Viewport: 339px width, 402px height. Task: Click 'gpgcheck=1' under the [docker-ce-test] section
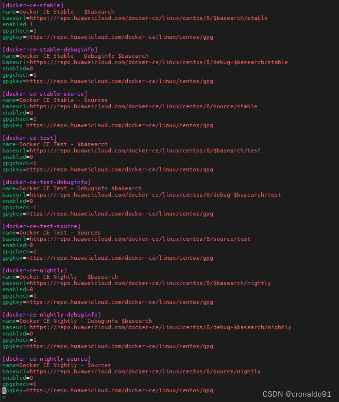pyautogui.click(x=19, y=163)
